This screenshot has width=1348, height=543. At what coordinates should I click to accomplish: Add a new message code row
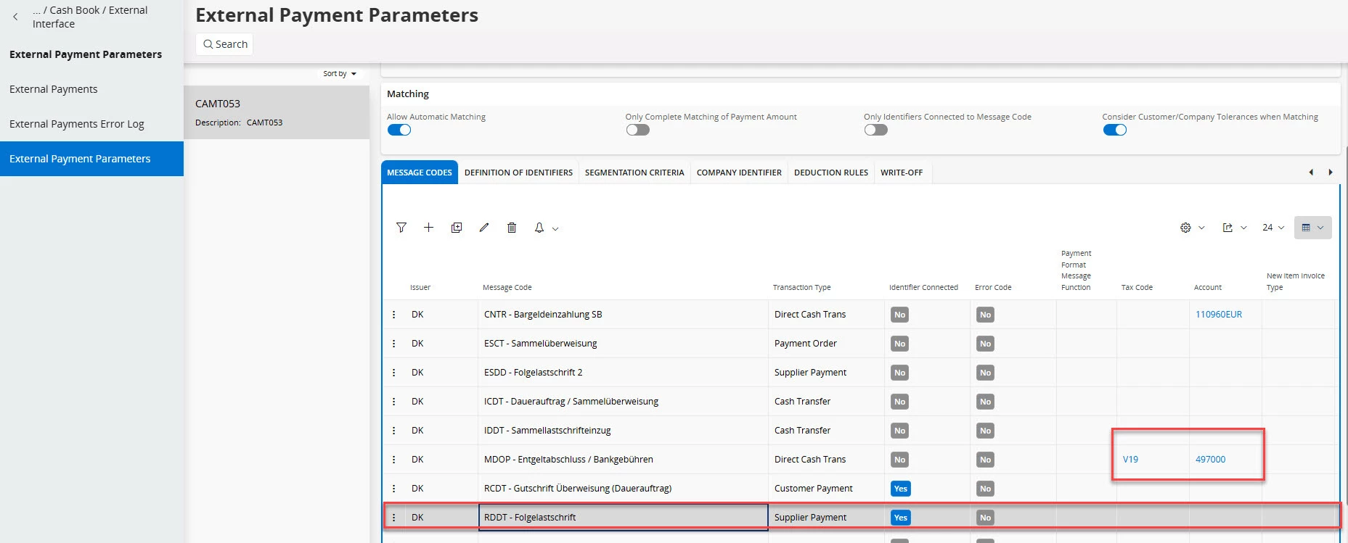pyautogui.click(x=428, y=228)
